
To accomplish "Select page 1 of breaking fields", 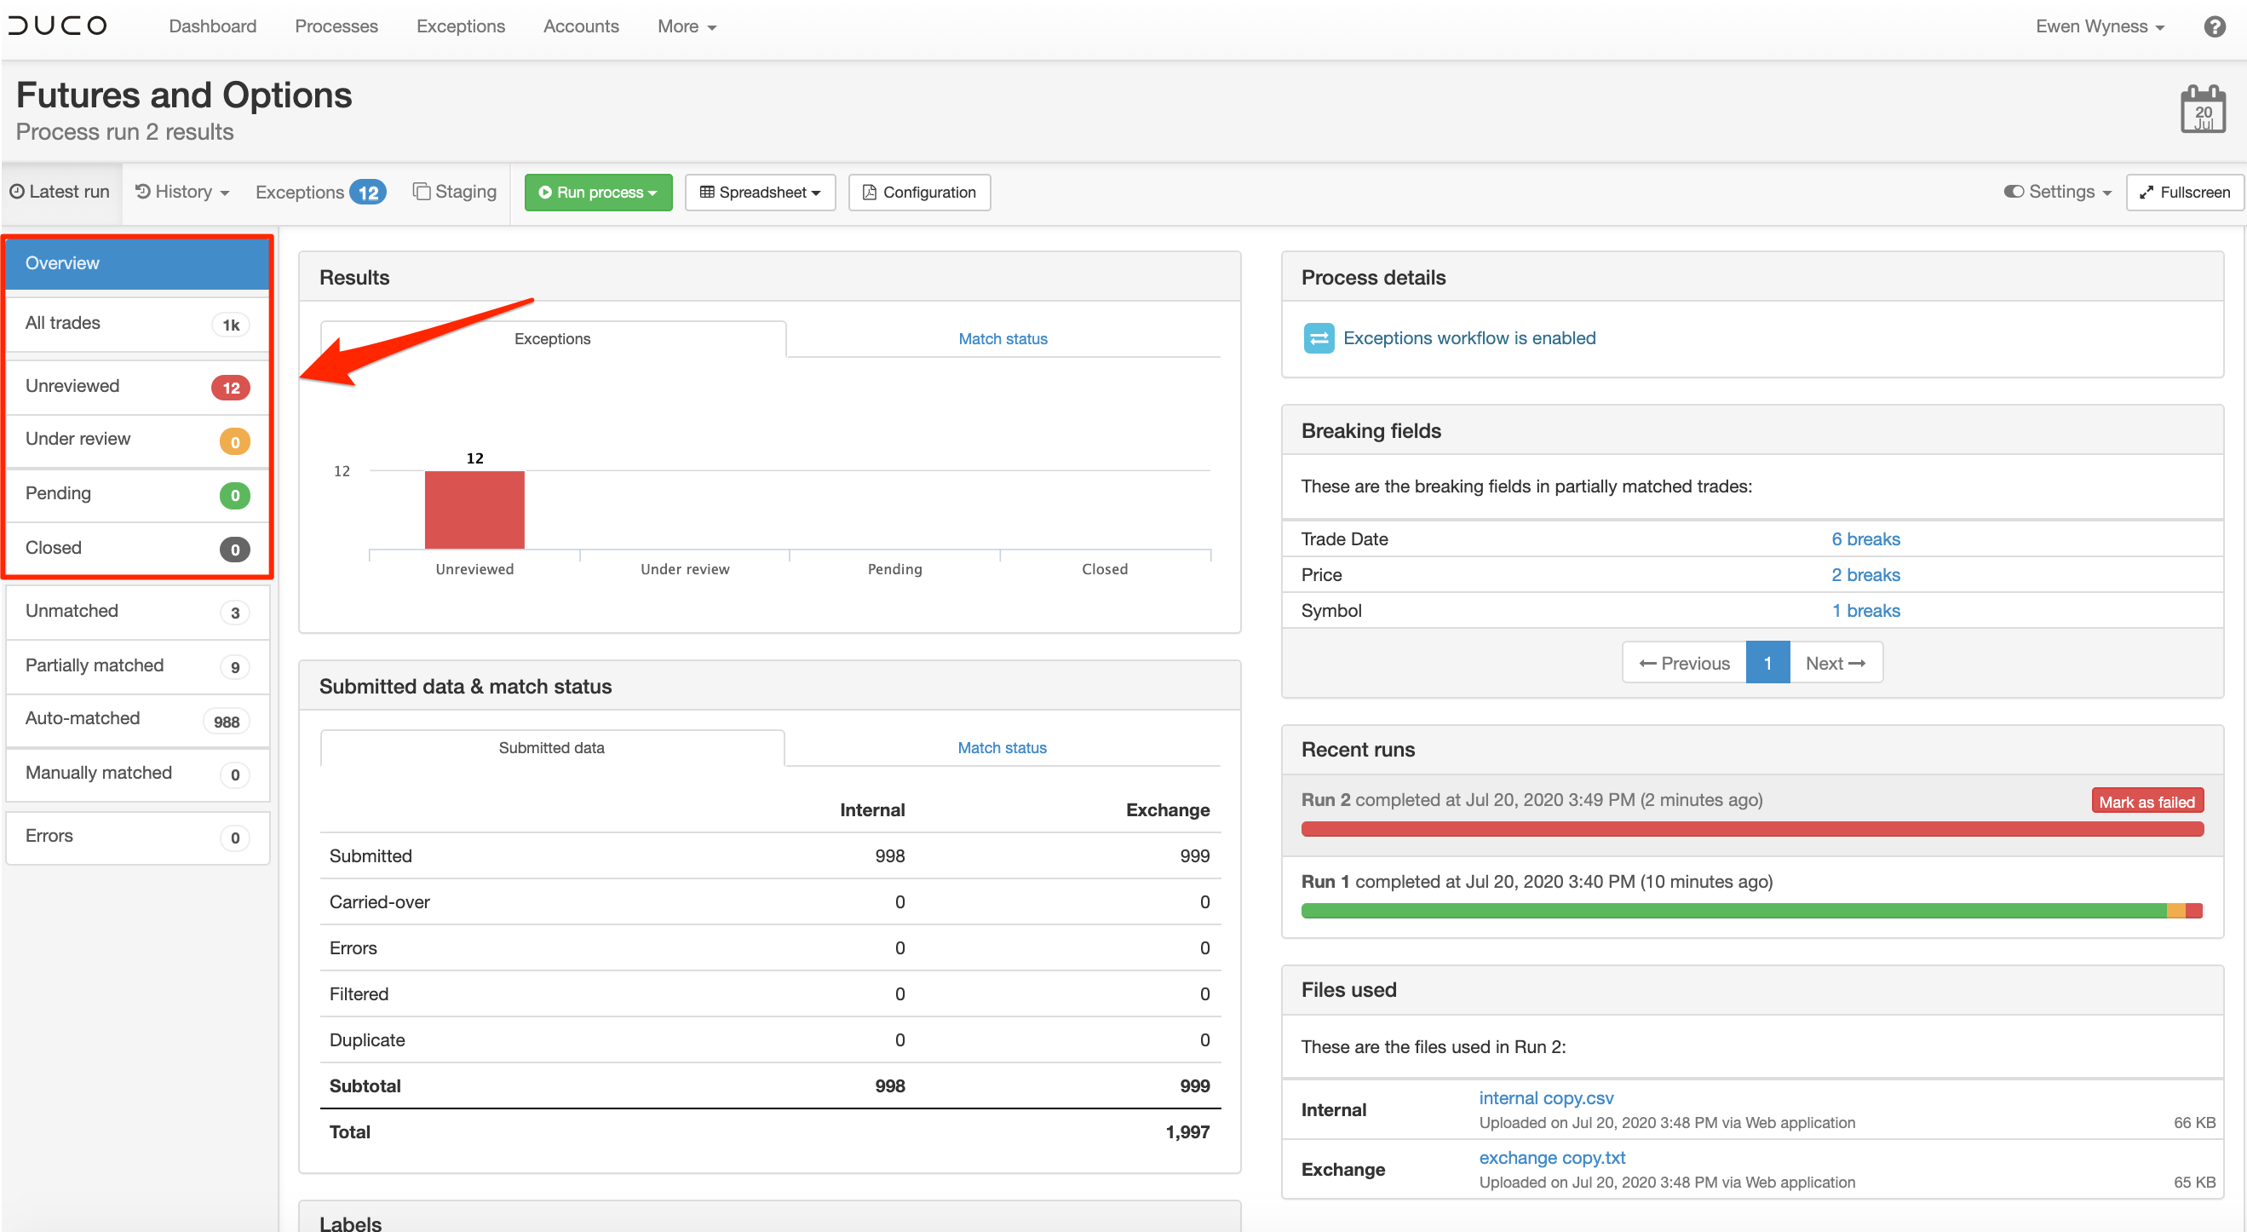I will point(1767,663).
